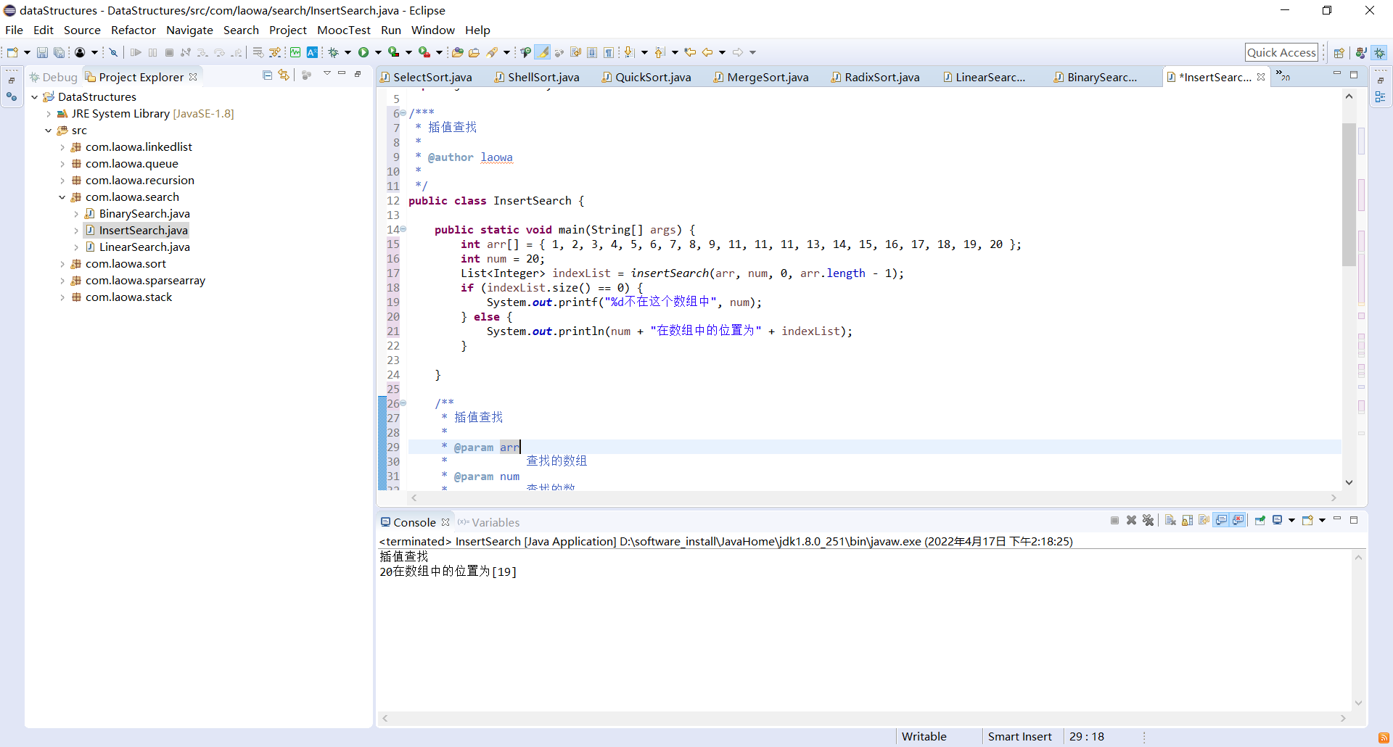Click the editor horizontal scrollbar track
Viewport: 1393px width, 747px height.
pos(873,498)
